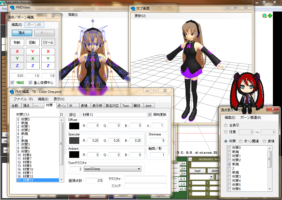Click red X under 移動 column
Screen dimensions: 282x200
(17, 51)
